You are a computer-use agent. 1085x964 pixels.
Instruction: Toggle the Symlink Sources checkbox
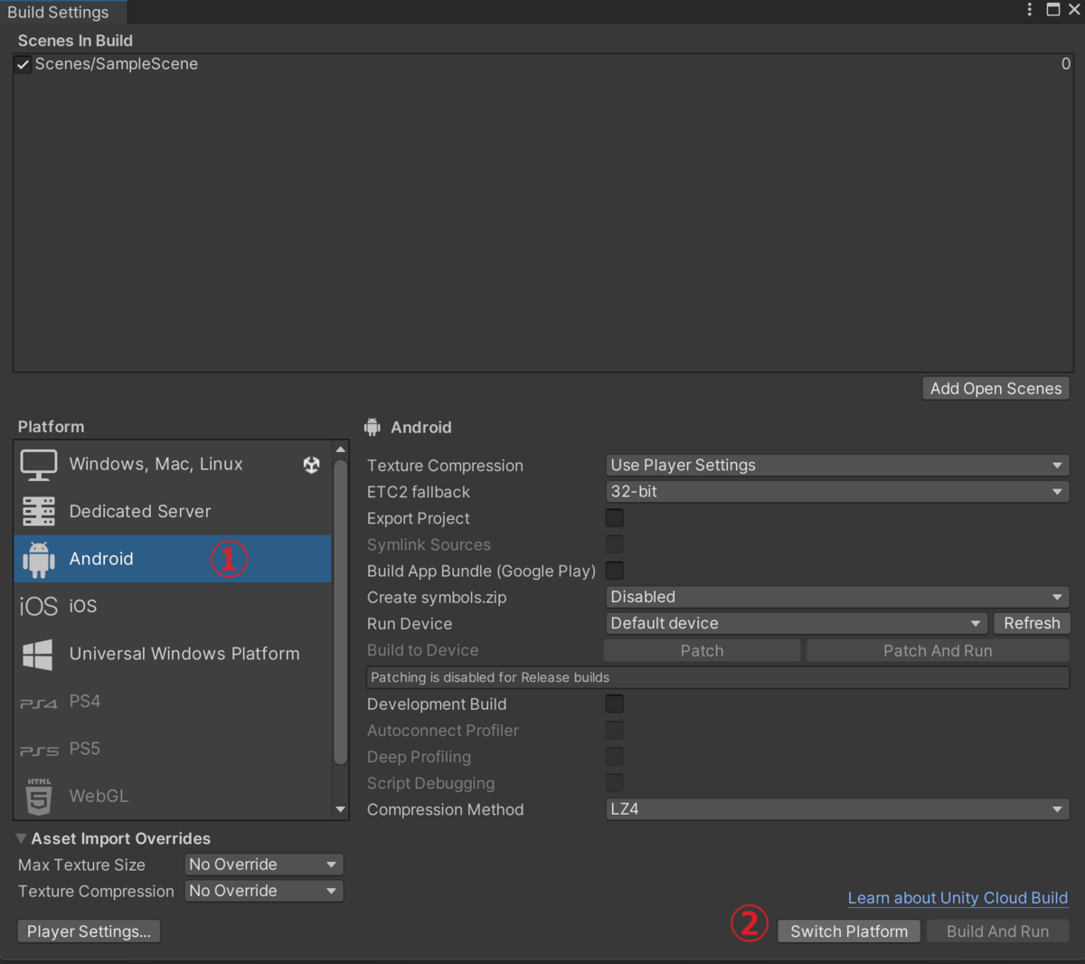(x=615, y=544)
